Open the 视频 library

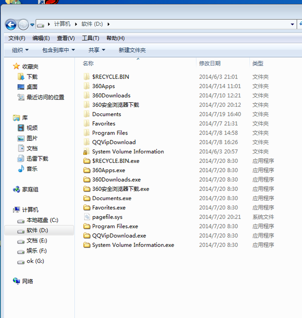[32, 128]
